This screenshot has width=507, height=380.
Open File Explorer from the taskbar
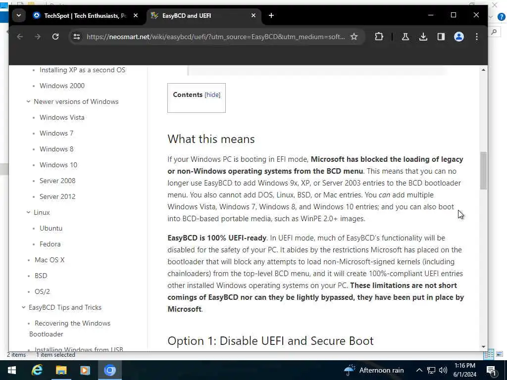(x=61, y=370)
